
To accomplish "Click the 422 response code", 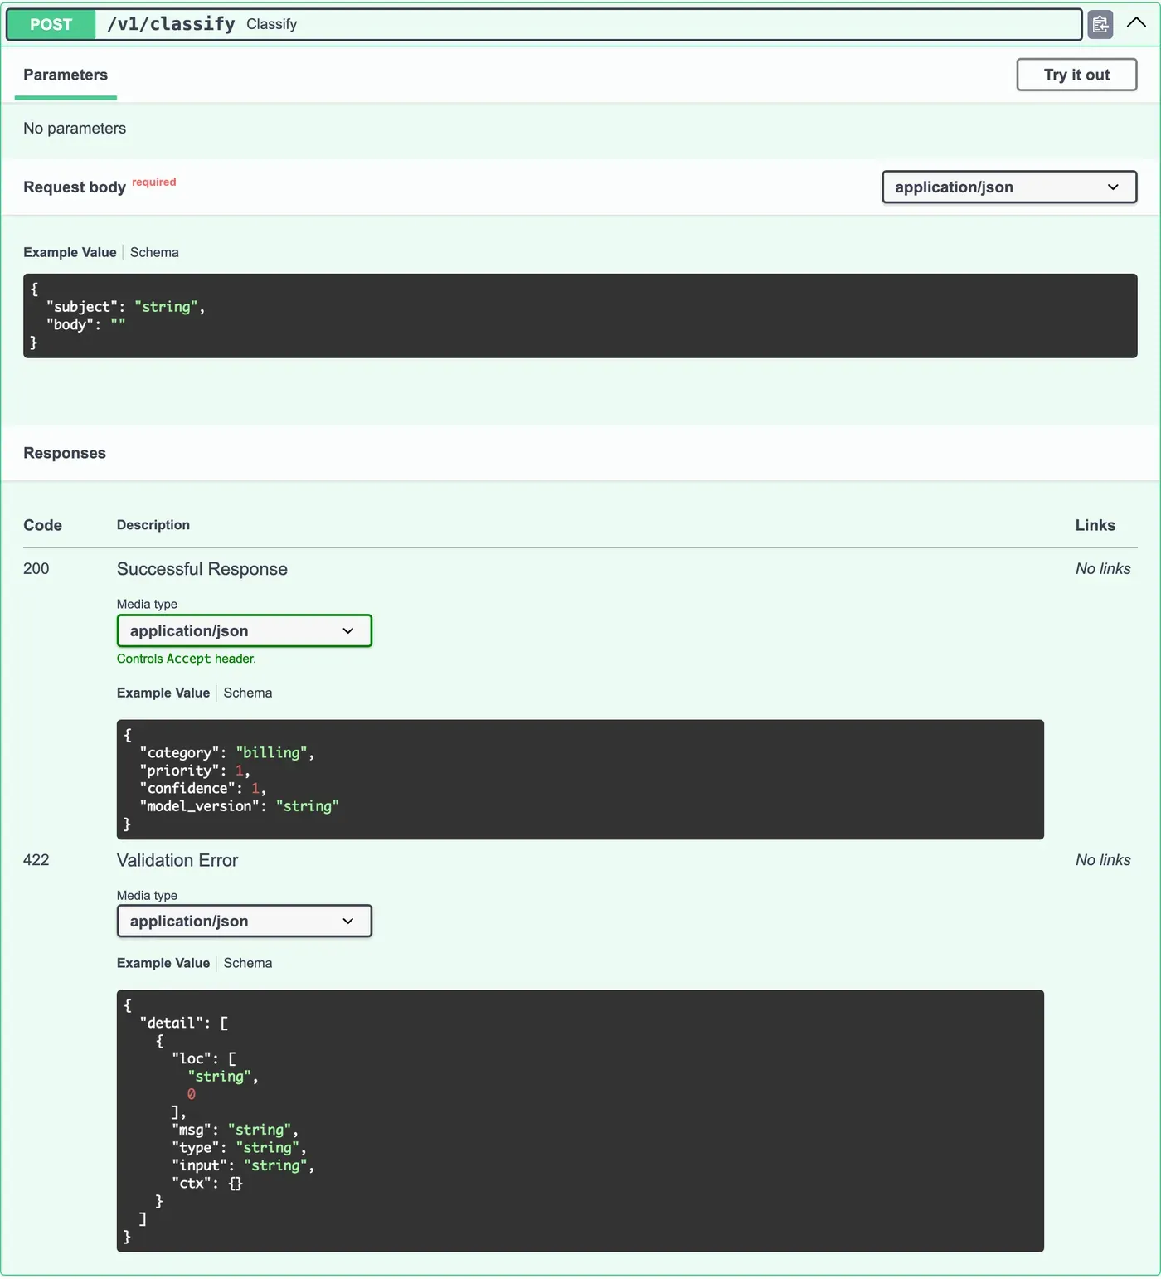I will (x=36, y=860).
